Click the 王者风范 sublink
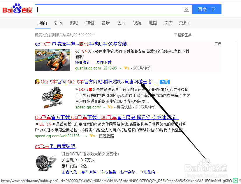 coord(69,172)
